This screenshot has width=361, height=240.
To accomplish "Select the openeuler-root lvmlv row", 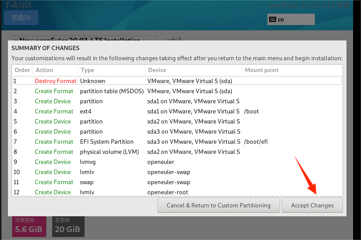I will click(176, 192).
